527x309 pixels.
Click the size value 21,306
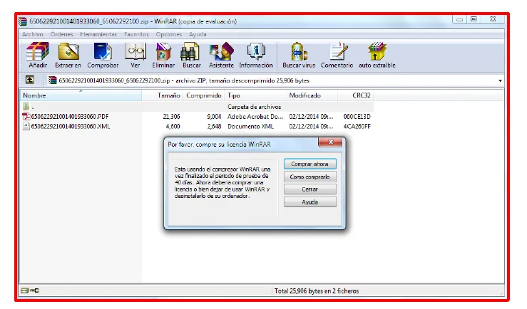pyautogui.click(x=171, y=117)
